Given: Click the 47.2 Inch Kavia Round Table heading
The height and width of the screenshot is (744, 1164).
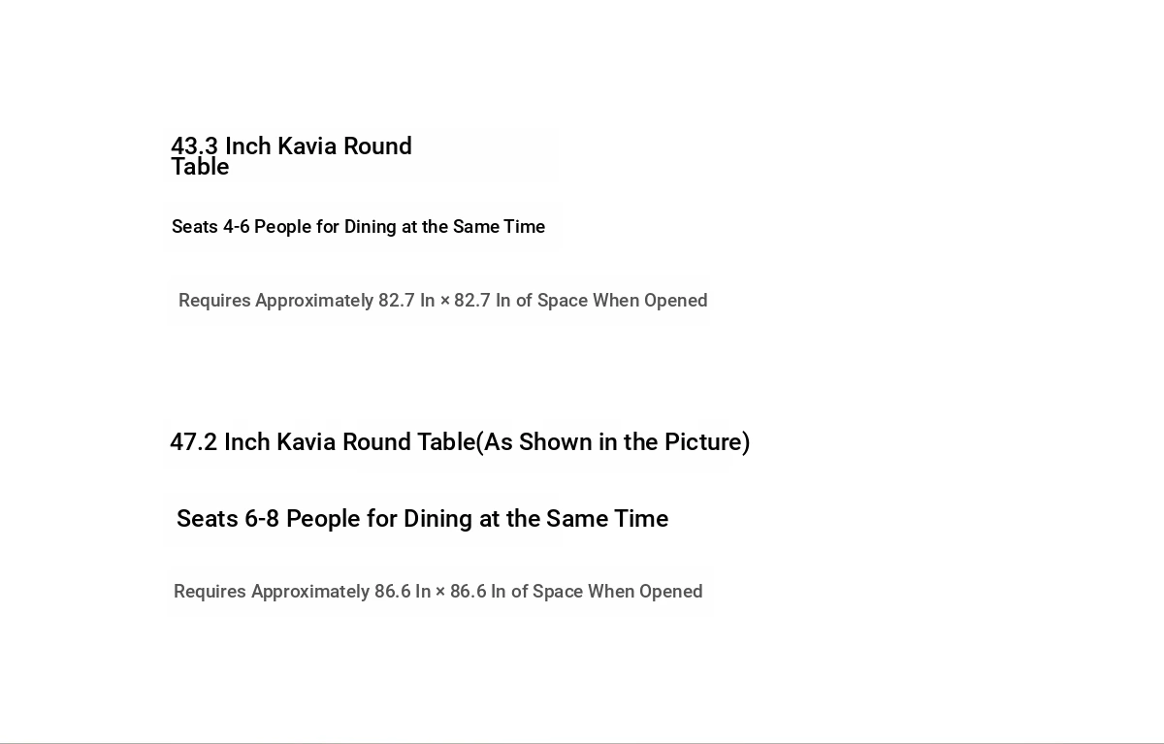Looking at the screenshot, I should (x=460, y=442).
